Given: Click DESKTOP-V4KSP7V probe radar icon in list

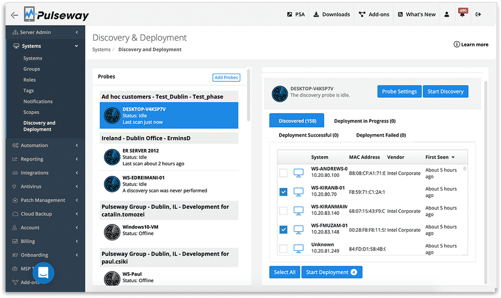Looking at the screenshot, I should 112,115.
